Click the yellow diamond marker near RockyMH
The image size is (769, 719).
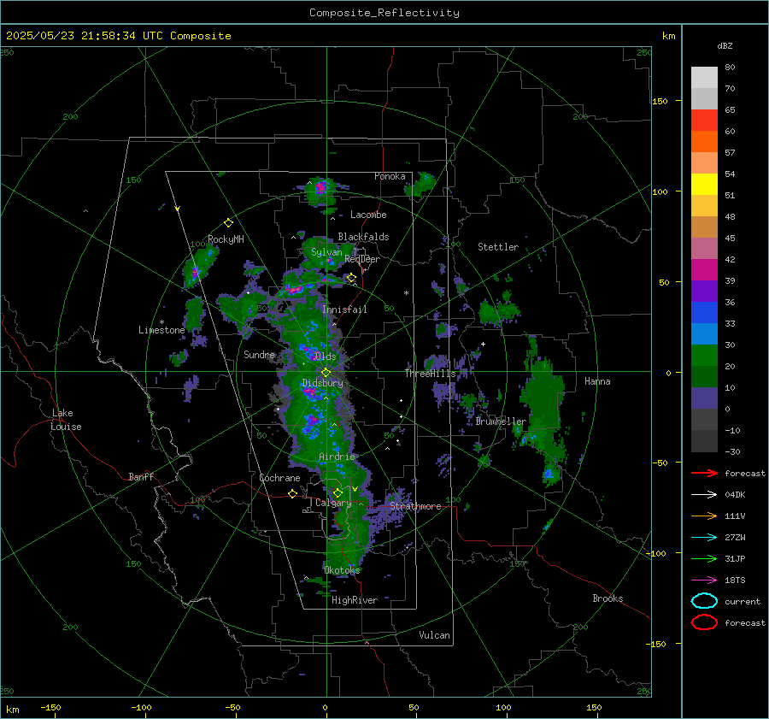point(228,223)
